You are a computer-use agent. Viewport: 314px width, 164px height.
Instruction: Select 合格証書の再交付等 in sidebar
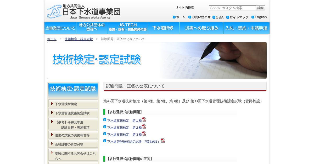(73, 144)
